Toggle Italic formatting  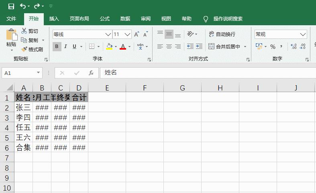(65, 46)
